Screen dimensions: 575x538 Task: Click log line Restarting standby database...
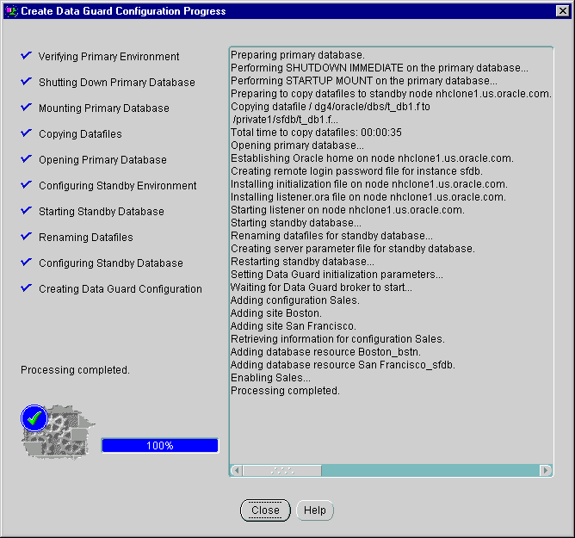302,262
